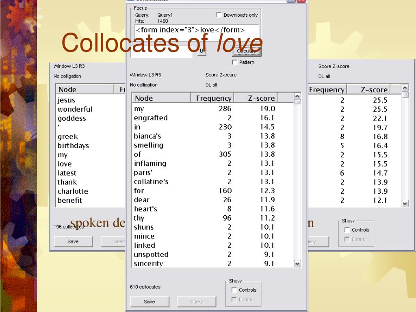Click Z-score 12.1 in right window
This screenshot has height=312, width=416.
(x=380, y=200)
